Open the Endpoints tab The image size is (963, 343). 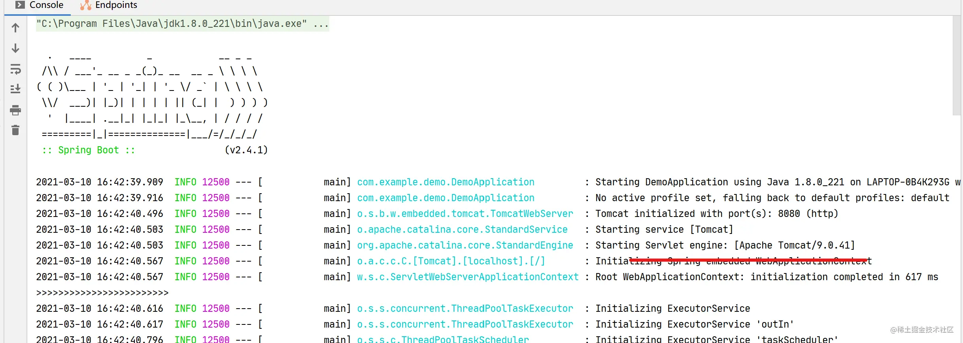coord(108,5)
